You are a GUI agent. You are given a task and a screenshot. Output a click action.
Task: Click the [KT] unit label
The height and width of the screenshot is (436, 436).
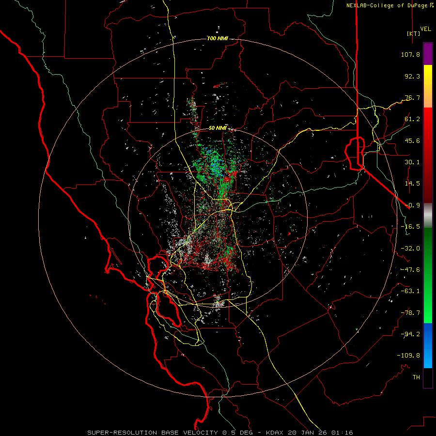(x=414, y=33)
